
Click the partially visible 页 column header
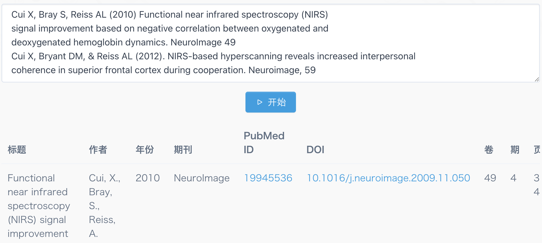[x=537, y=150]
